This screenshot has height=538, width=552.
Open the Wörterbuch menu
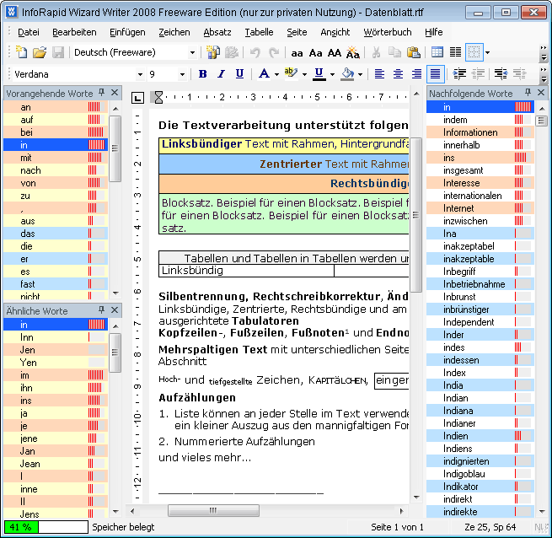(388, 32)
